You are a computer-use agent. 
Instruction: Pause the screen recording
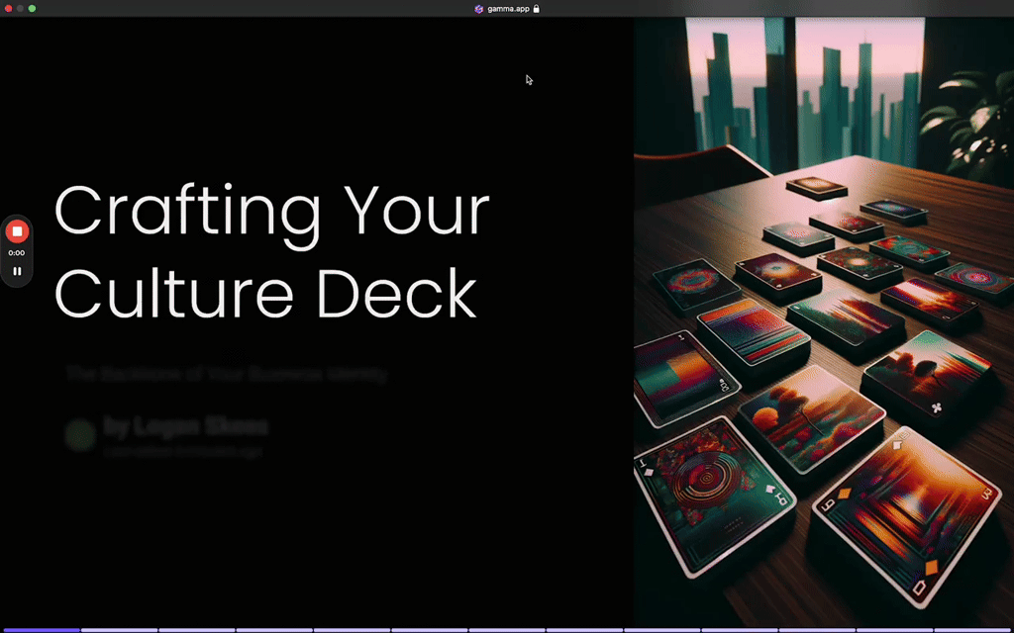point(17,271)
